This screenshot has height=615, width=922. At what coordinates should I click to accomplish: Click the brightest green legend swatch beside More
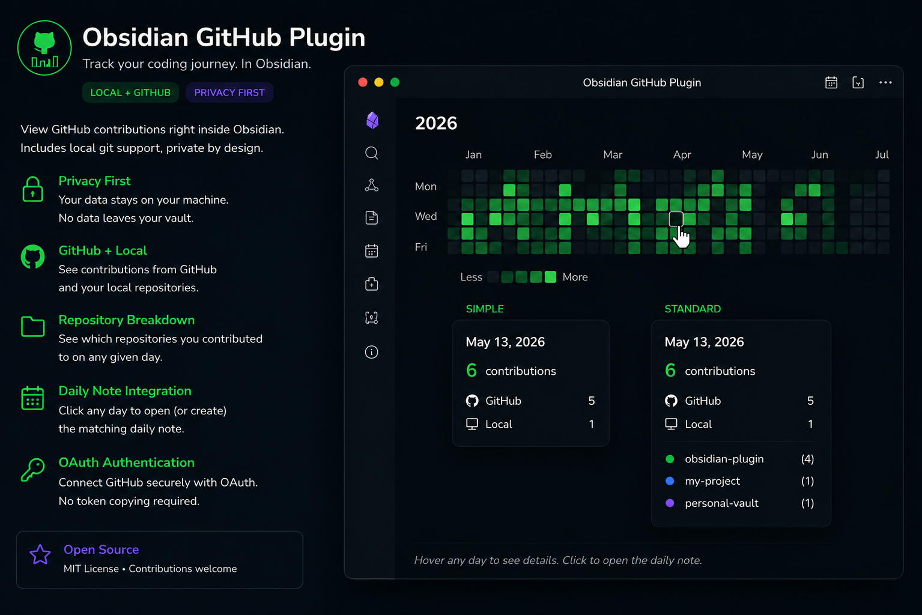(550, 277)
